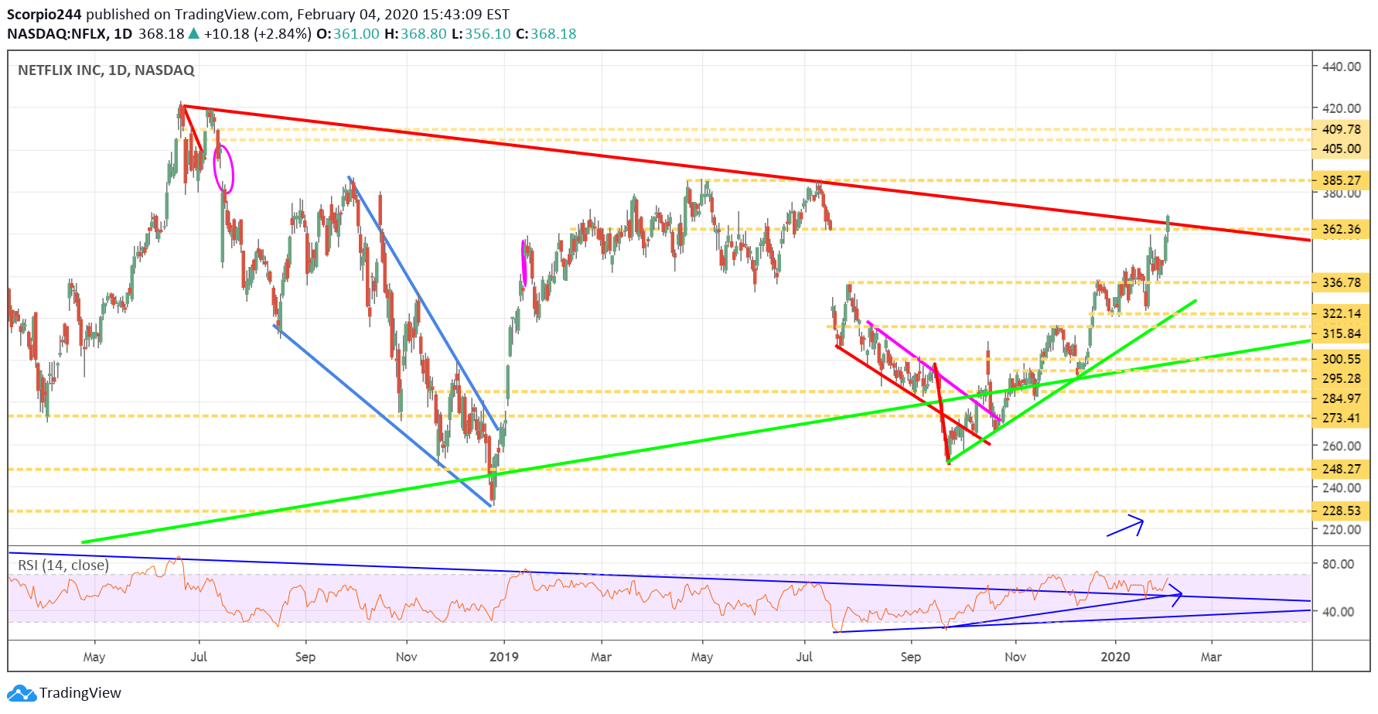Click the 362.36 price level label
The height and width of the screenshot is (714, 1378).
click(1342, 229)
